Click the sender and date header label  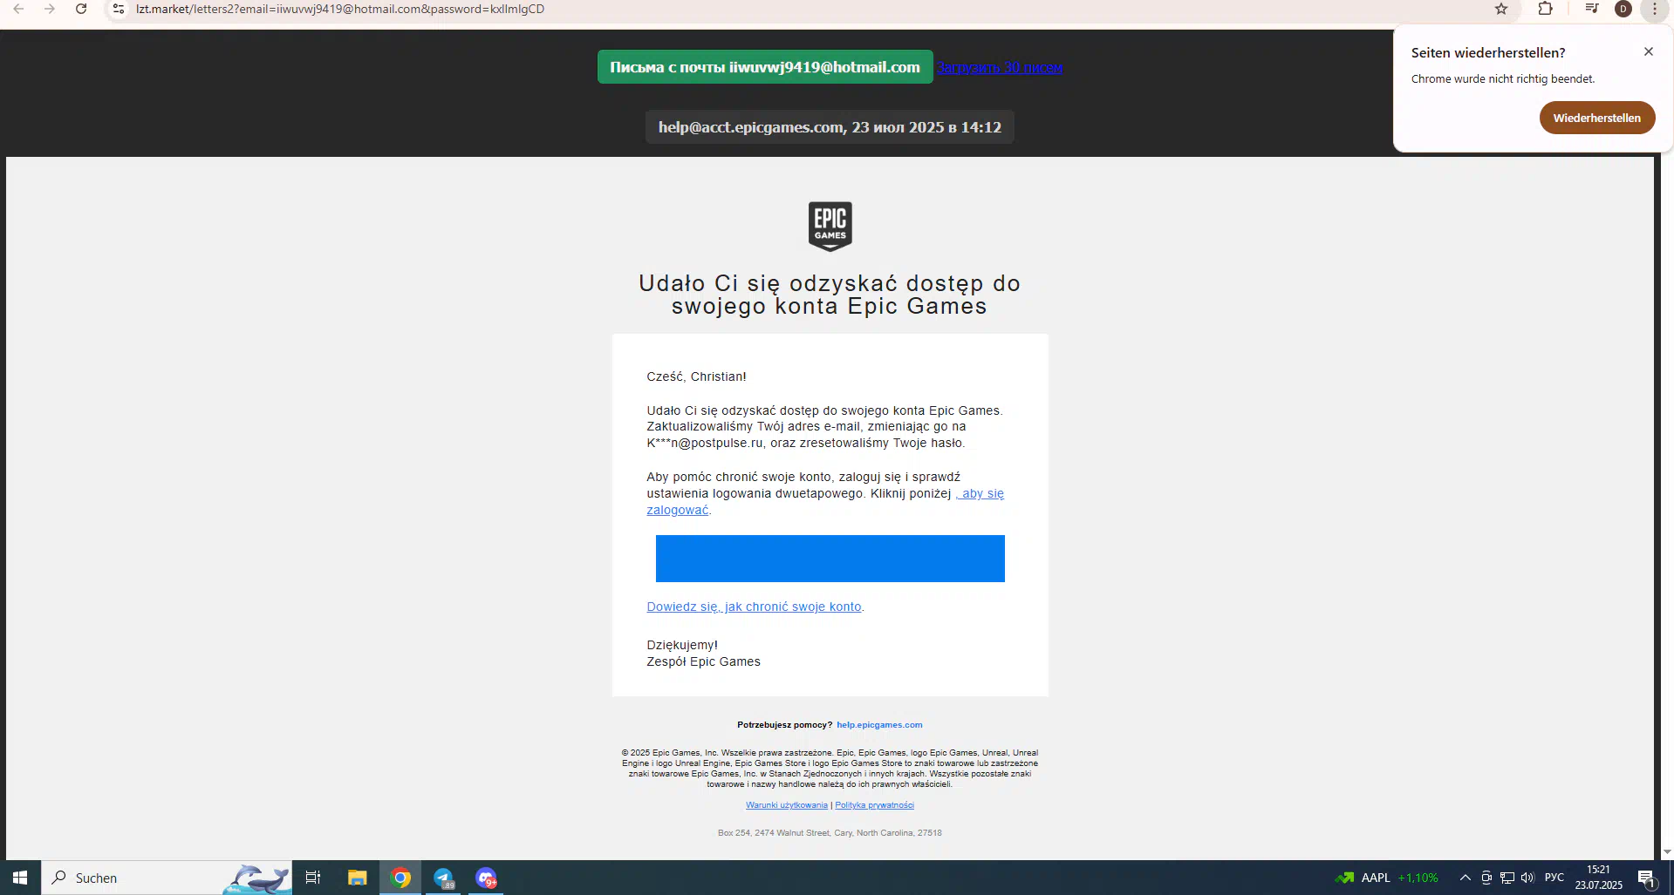(830, 127)
